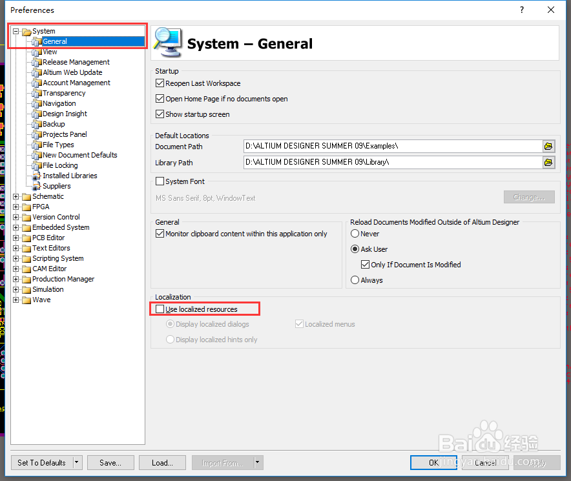This screenshot has width=571, height=481.
Task: Click the Projects Panel page icon
Action: pyautogui.click(x=36, y=135)
